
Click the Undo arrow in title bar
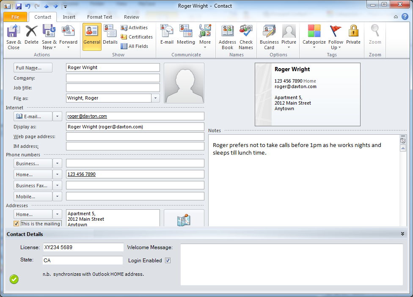28,6
